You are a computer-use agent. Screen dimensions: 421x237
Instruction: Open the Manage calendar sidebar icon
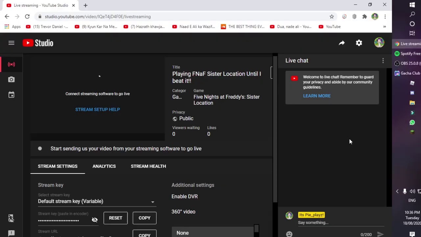tap(11, 95)
